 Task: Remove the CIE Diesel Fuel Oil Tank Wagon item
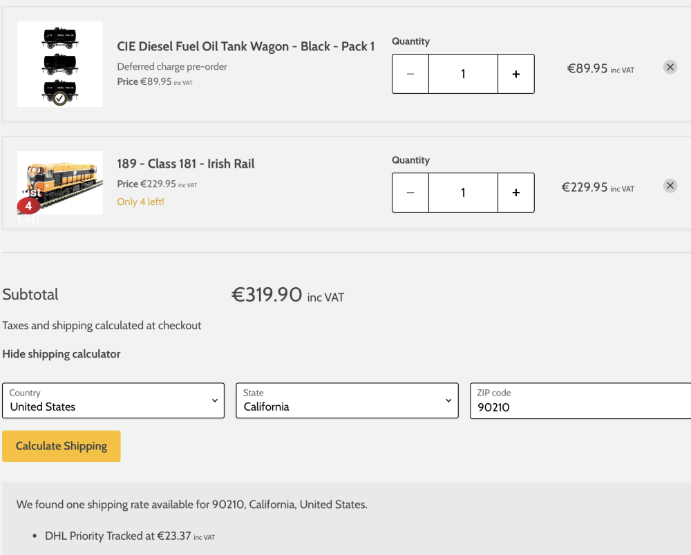[670, 67]
